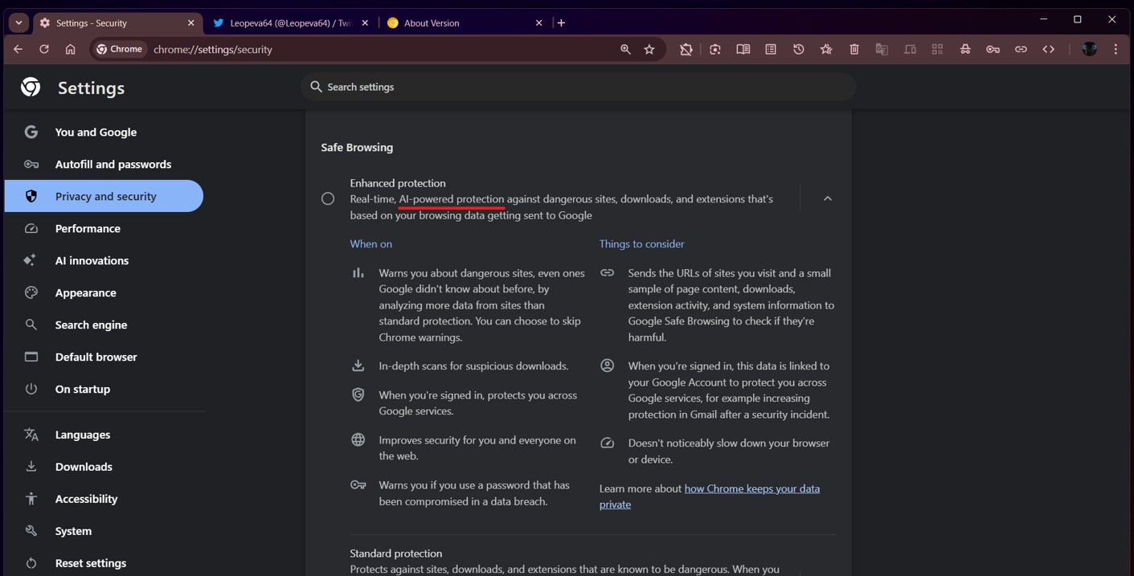Go to Accessibility settings
1134x576 pixels.
click(104, 499)
